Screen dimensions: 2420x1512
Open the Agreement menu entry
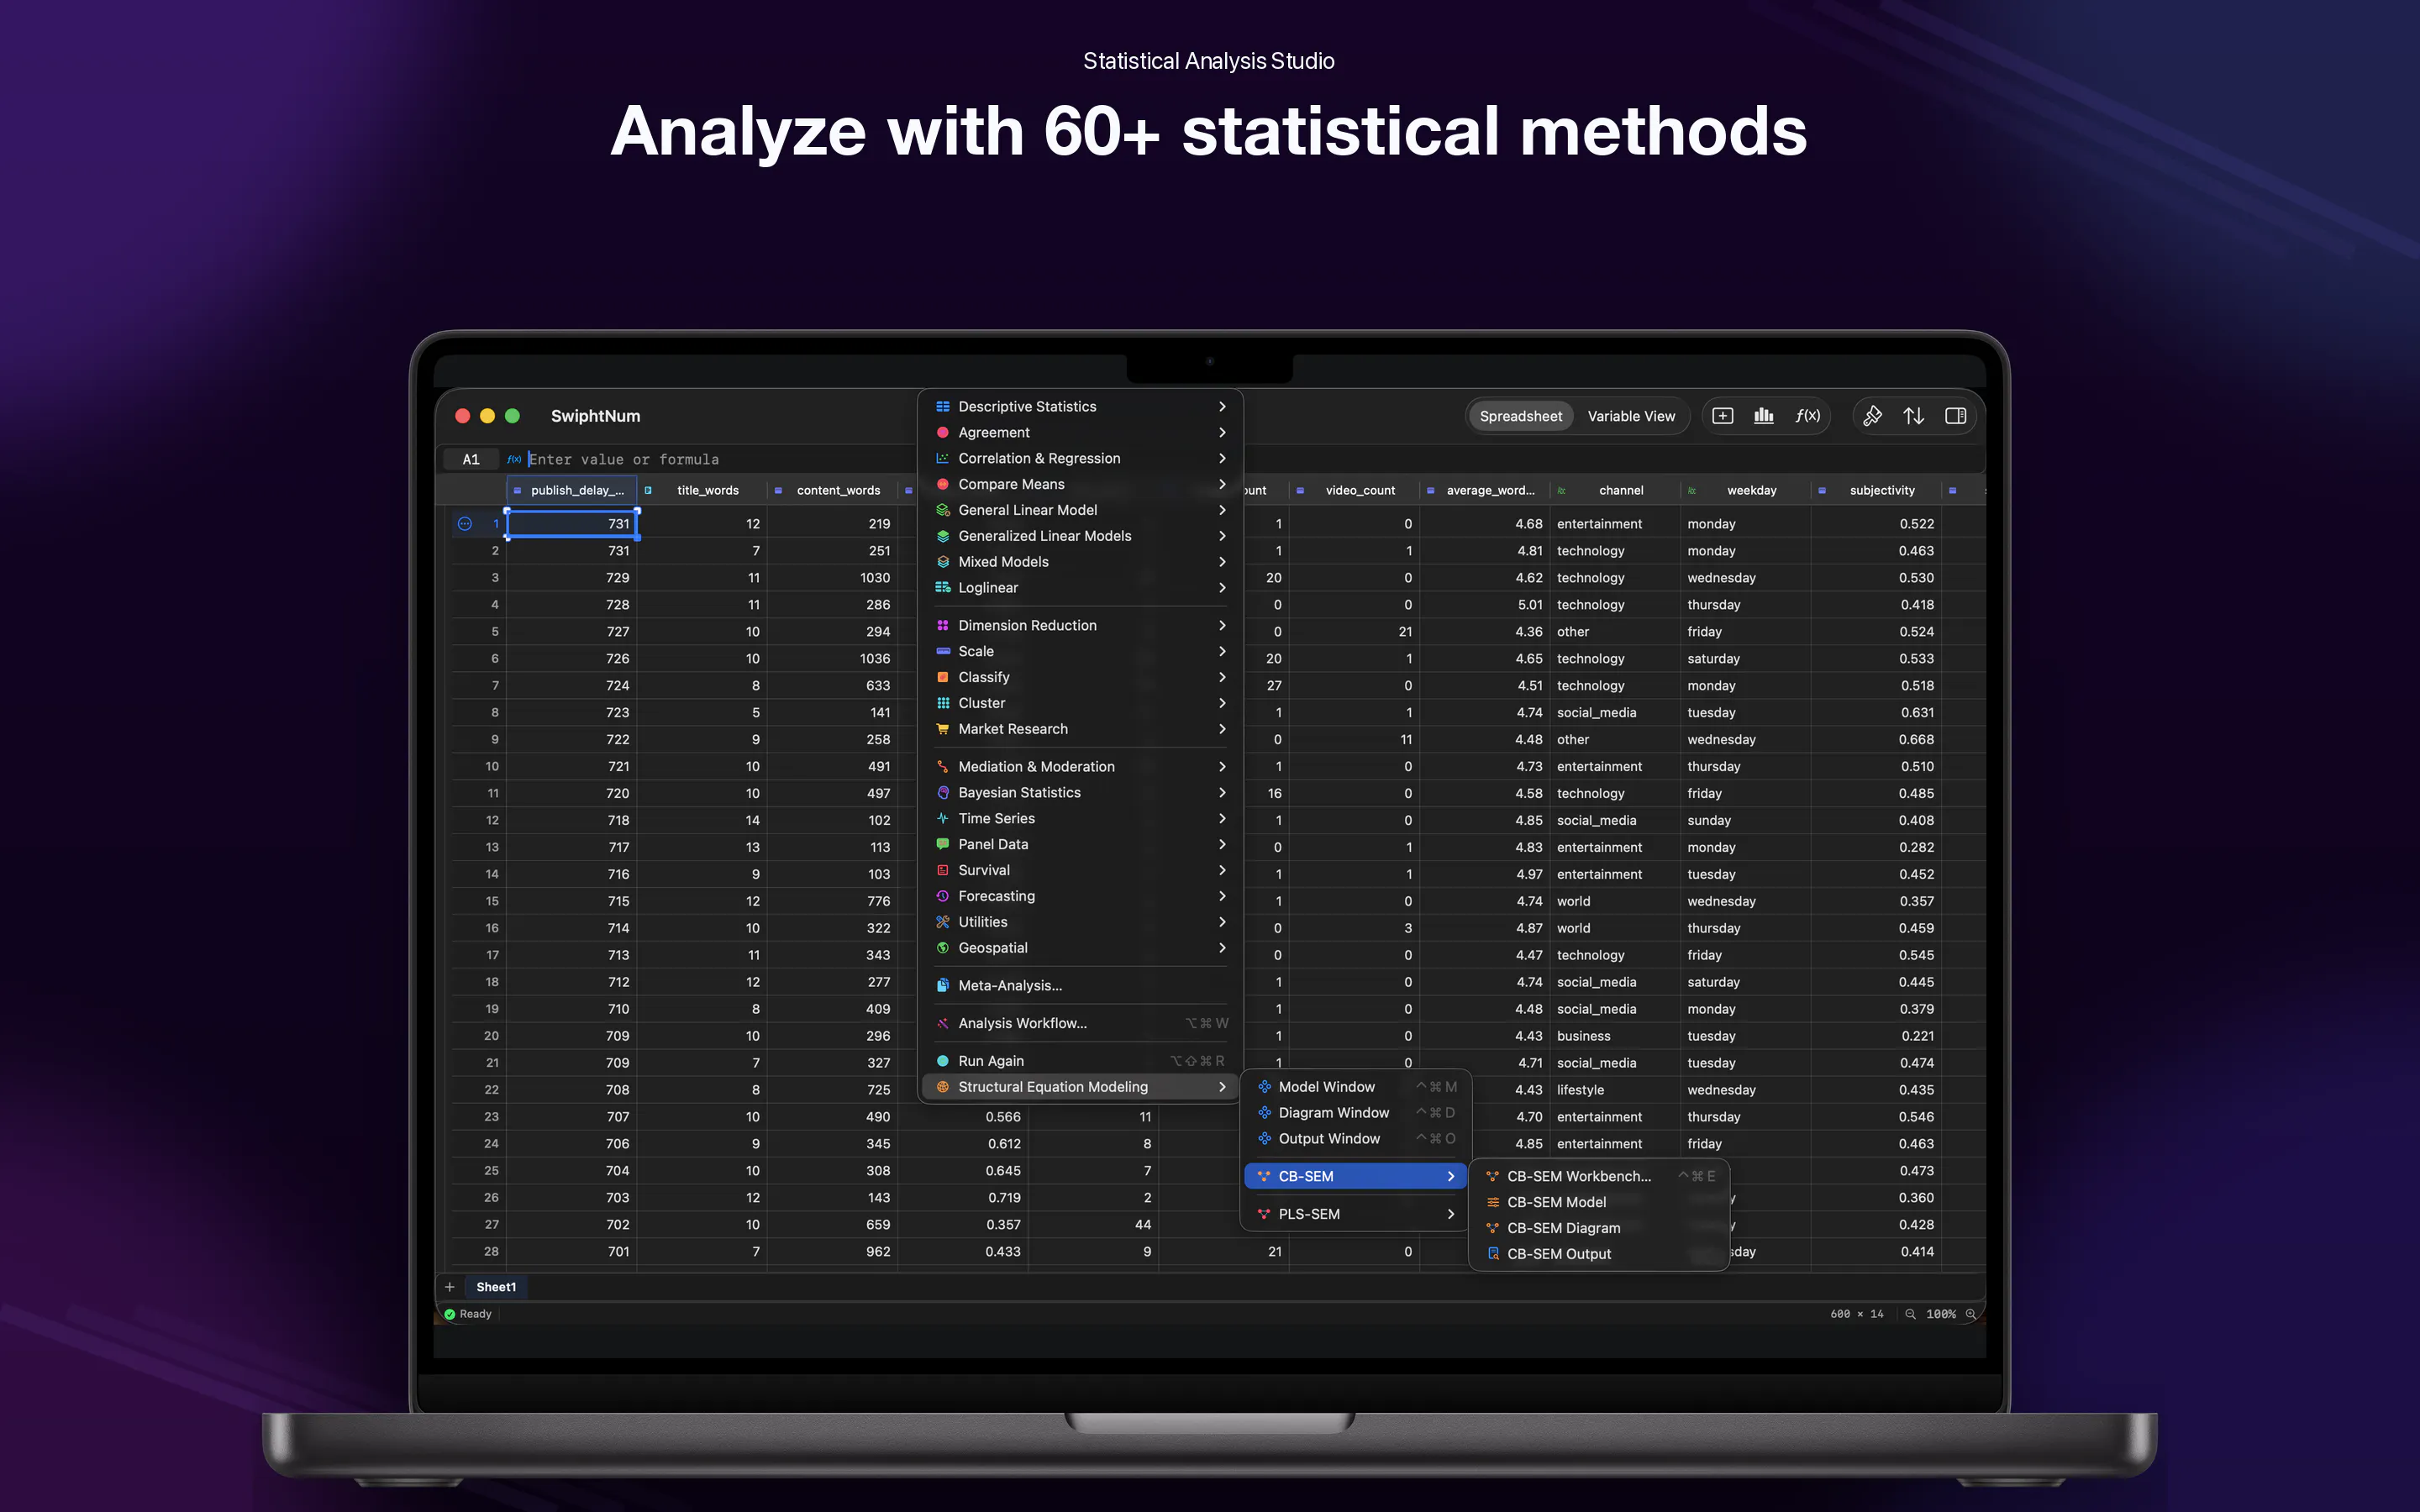[1080, 432]
